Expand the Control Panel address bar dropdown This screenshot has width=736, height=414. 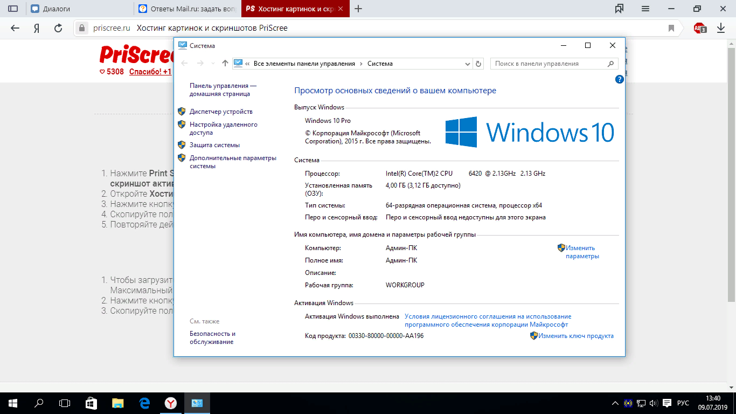point(468,64)
